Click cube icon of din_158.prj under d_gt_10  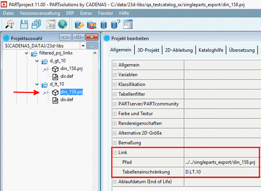click(55, 69)
